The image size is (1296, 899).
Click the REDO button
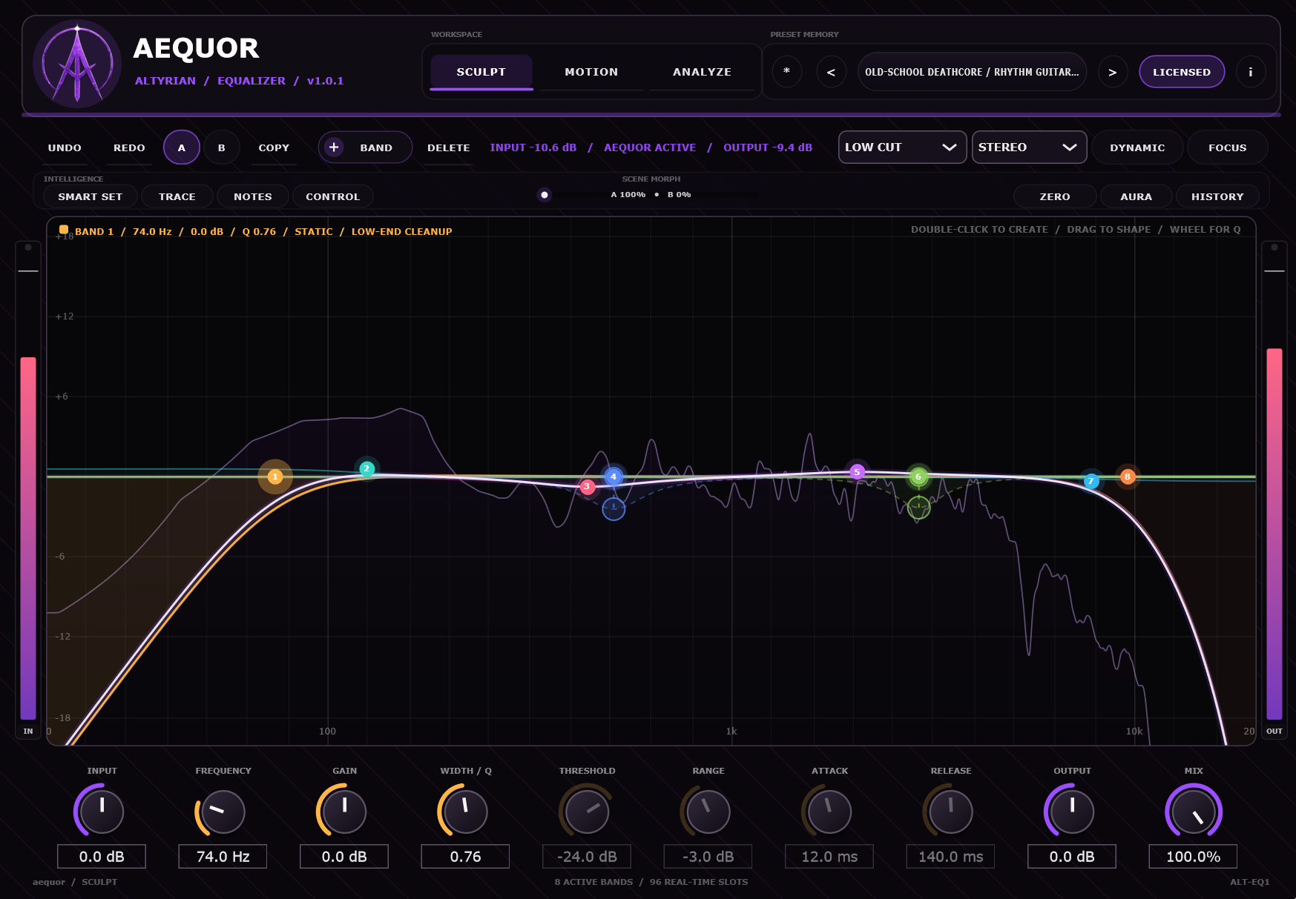tap(129, 147)
